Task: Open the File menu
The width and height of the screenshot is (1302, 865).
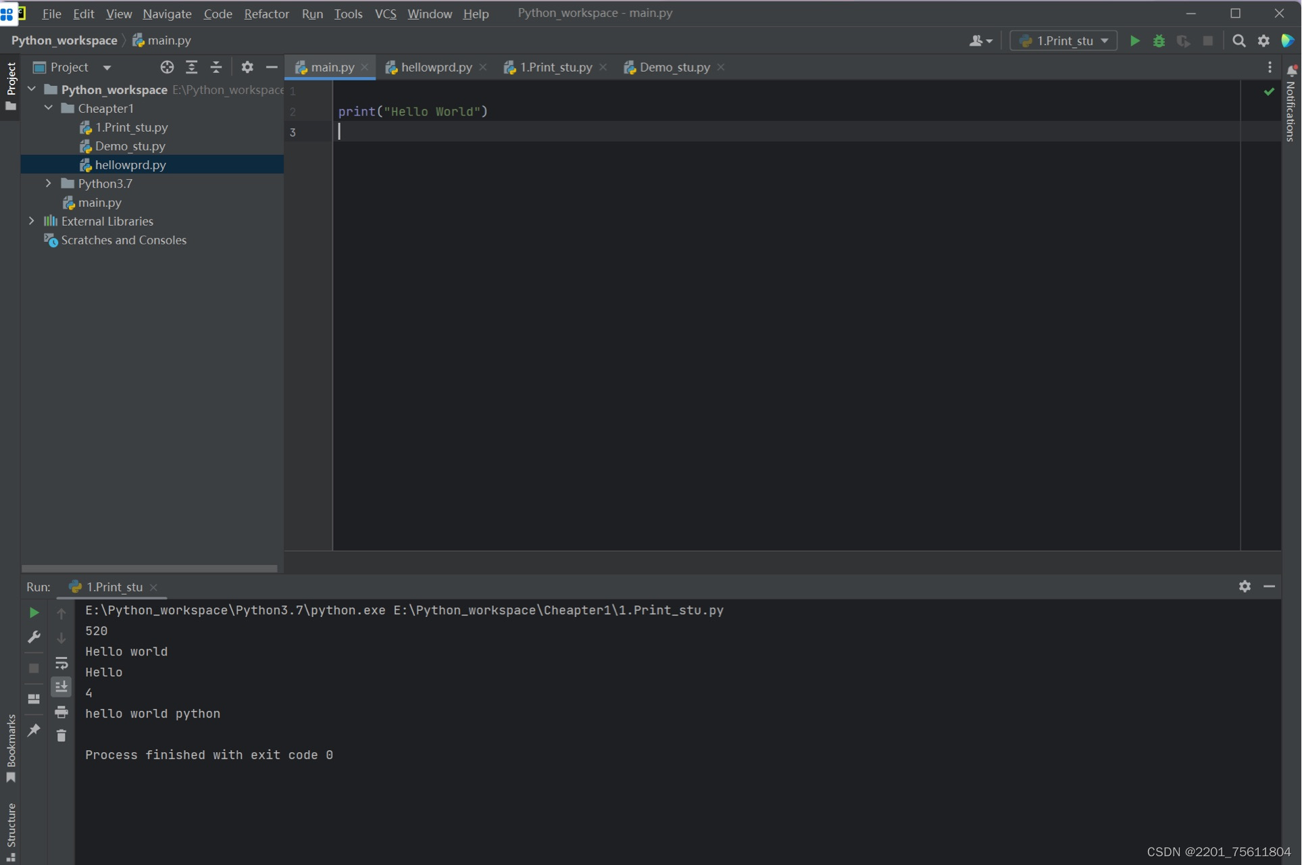Action: pyautogui.click(x=51, y=14)
